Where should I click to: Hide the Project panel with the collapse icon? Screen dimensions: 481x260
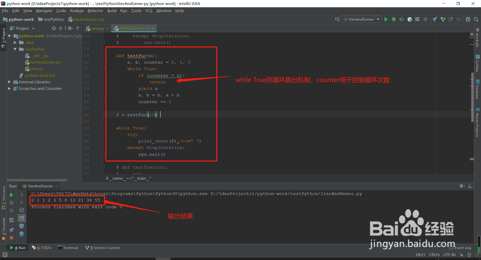pos(78,28)
